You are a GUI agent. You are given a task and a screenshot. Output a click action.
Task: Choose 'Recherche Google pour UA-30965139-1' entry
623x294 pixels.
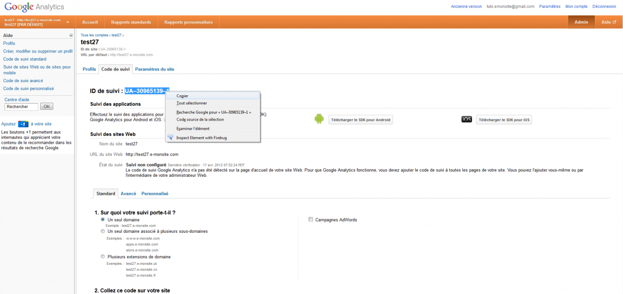213,112
